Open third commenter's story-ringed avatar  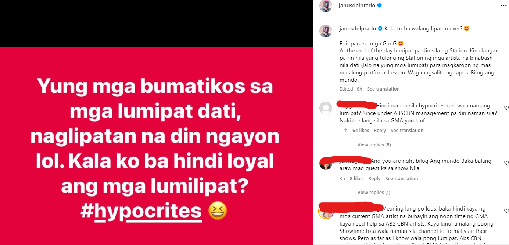pos(326,212)
